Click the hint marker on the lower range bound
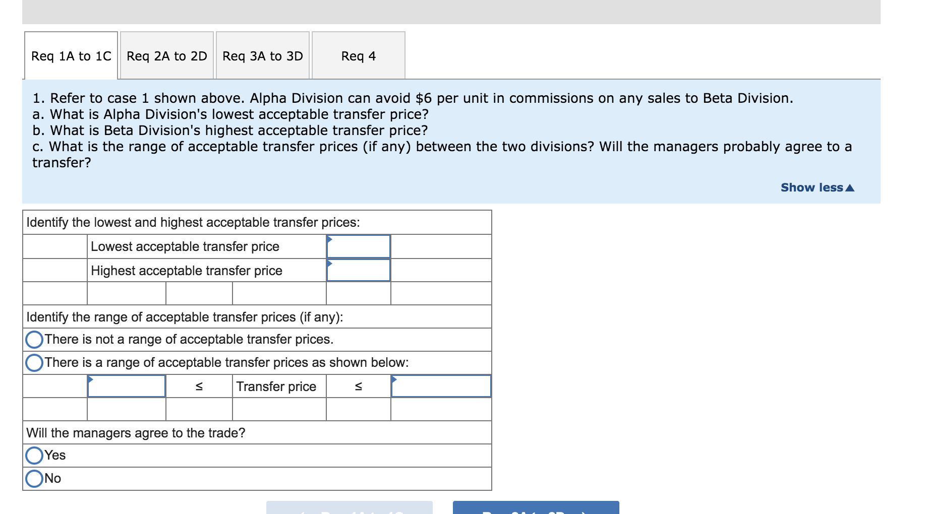 click(x=90, y=378)
